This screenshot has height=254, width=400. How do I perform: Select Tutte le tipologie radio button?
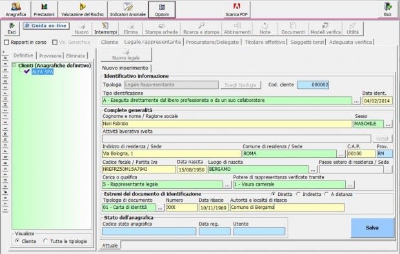tap(45, 240)
